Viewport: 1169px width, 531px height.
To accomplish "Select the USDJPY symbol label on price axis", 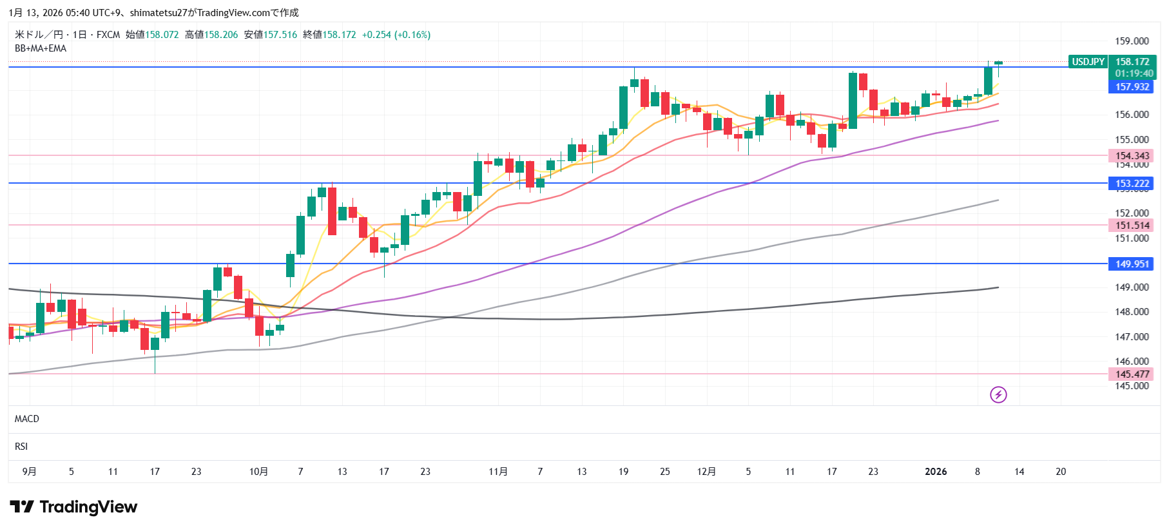I will 1088,62.
